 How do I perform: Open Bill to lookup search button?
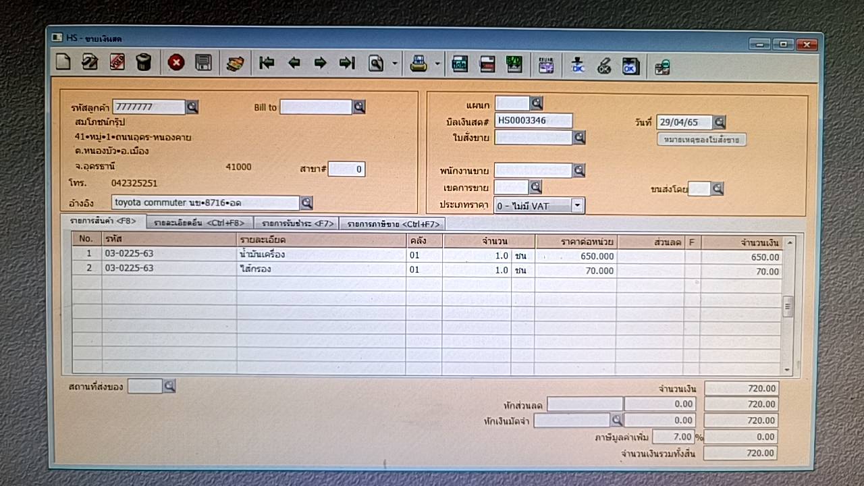point(359,107)
